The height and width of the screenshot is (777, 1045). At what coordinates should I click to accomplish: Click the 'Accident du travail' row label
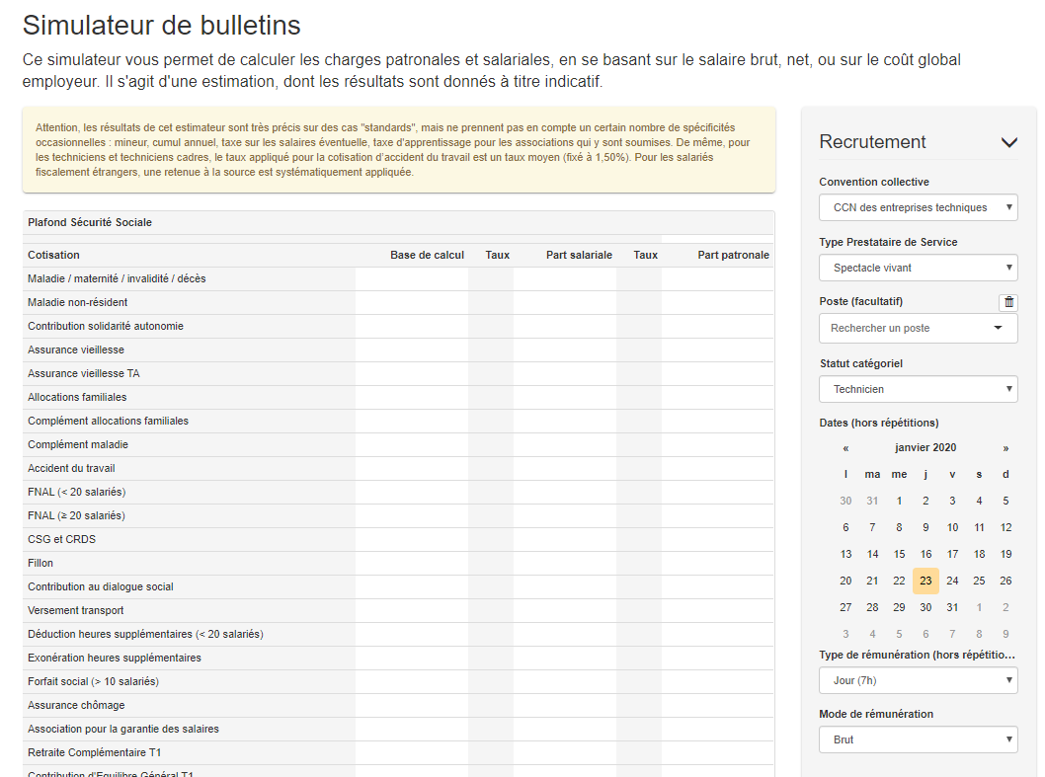tap(71, 468)
